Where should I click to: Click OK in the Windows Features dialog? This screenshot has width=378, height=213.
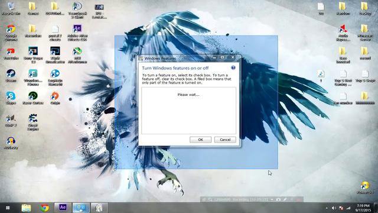click(200, 140)
